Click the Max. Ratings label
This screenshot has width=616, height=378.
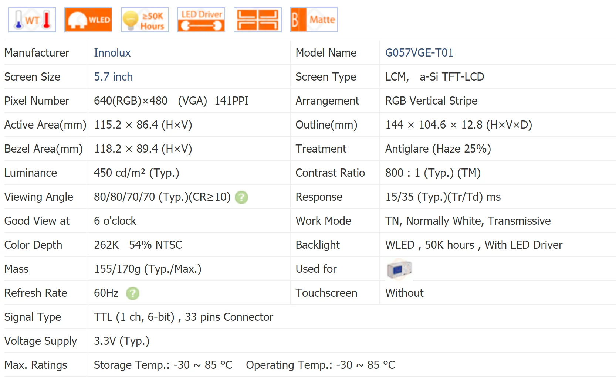[x=36, y=365]
